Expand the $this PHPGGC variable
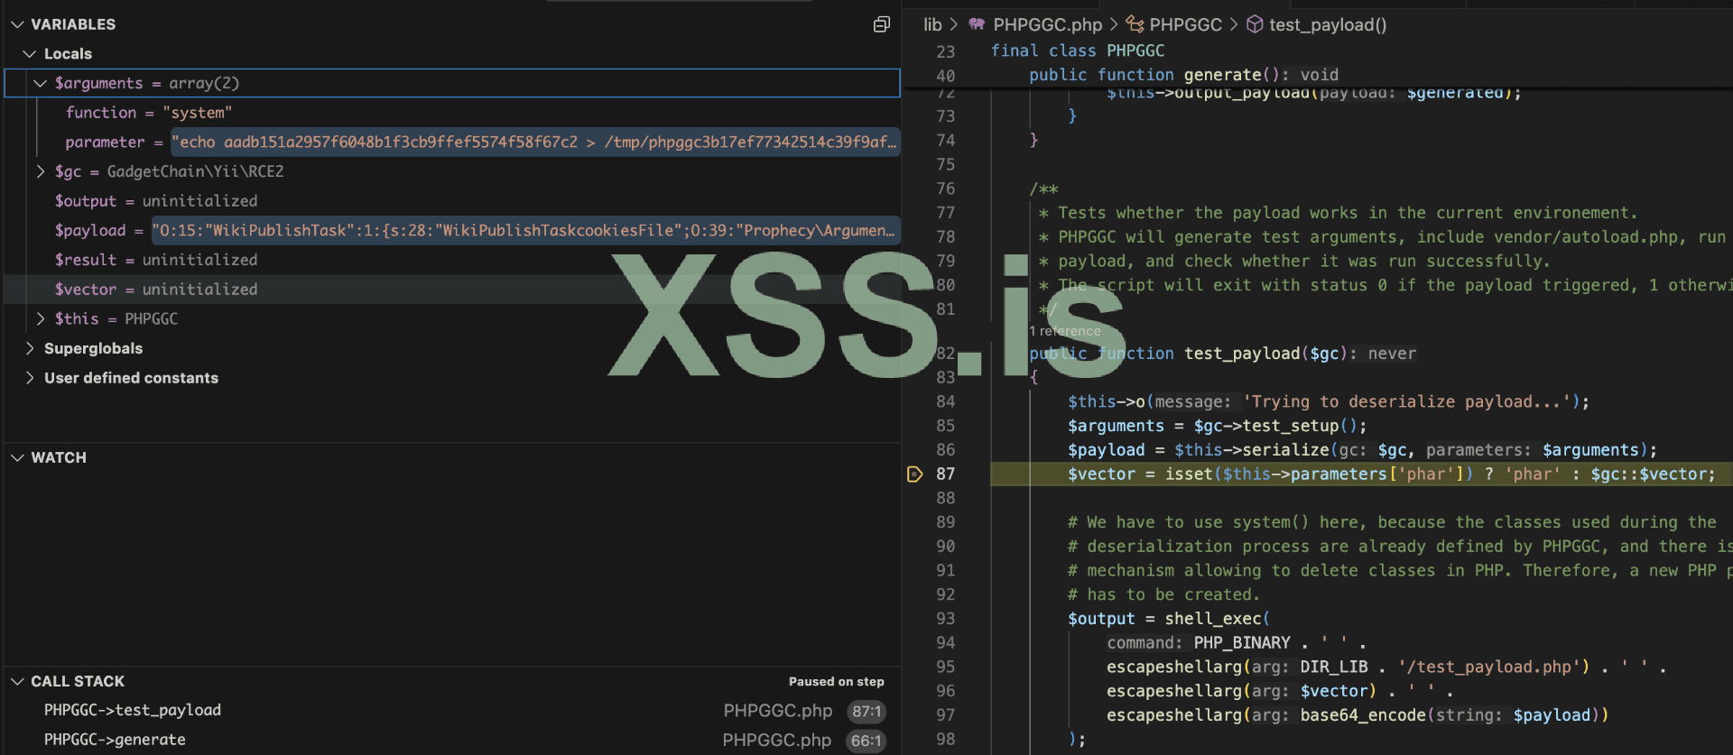The width and height of the screenshot is (1733, 755). point(41,318)
